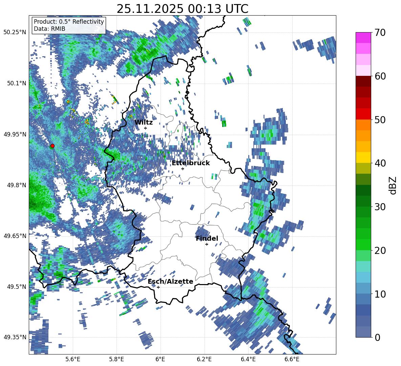Click the '6.2°E' longitude label
The width and height of the screenshot is (401, 366).
coord(204,360)
